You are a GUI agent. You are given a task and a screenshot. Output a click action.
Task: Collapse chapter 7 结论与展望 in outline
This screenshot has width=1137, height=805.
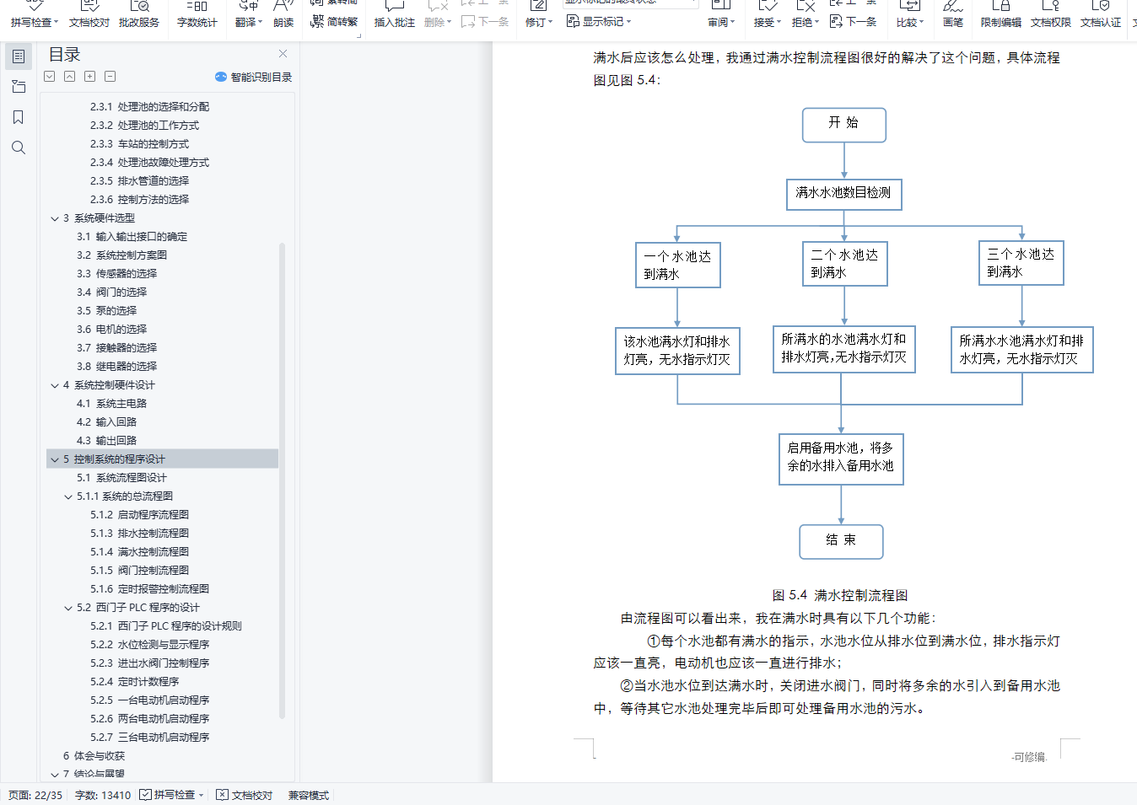coord(56,775)
